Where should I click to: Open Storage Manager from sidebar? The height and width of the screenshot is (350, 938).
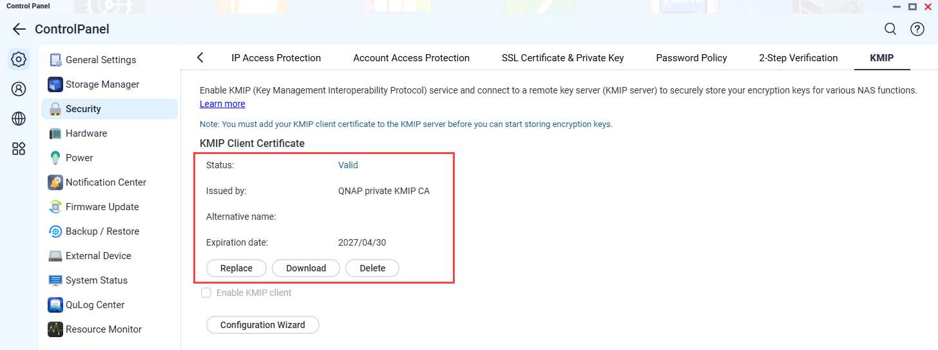coord(102,84)
